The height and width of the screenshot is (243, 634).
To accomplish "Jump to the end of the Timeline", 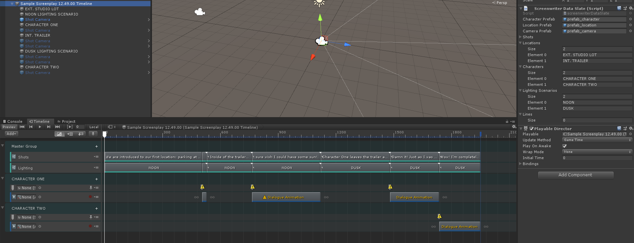I will 58,127.
